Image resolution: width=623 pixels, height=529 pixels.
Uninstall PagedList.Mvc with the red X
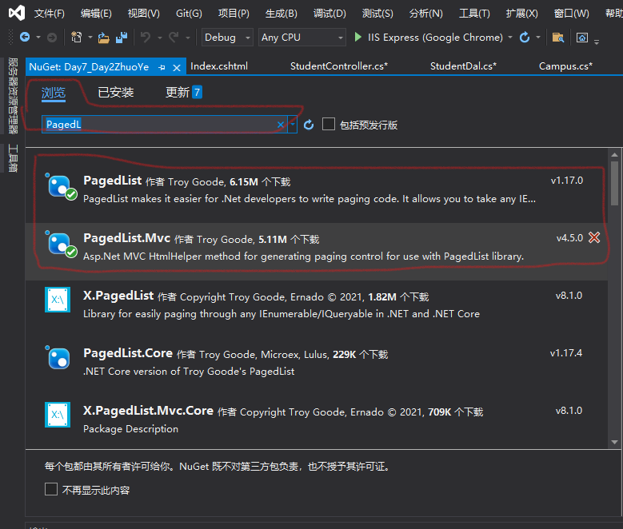[594, 237]
